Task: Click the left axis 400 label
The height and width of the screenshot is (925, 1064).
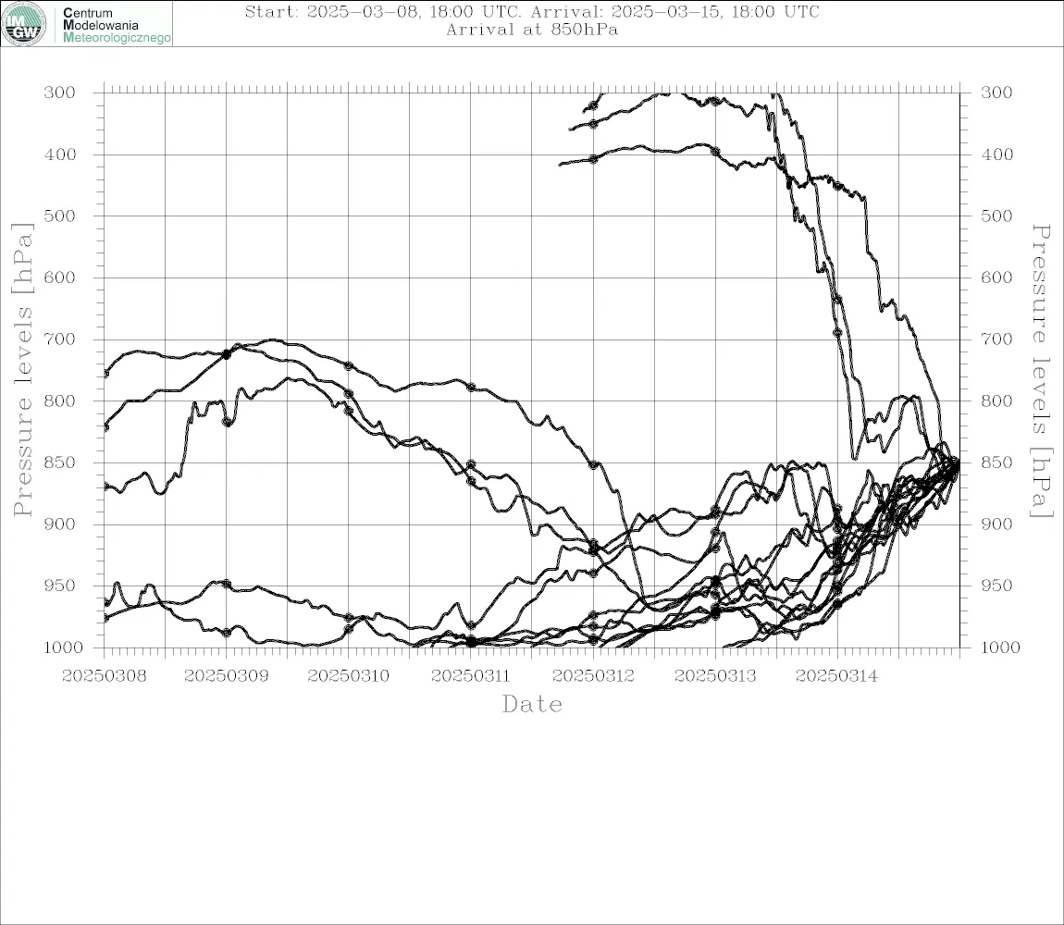Action: (x=60, y=154)
